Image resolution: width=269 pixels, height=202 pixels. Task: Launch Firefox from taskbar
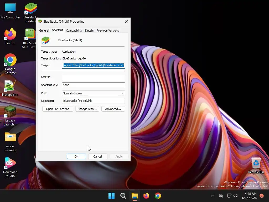pos(146,196)
